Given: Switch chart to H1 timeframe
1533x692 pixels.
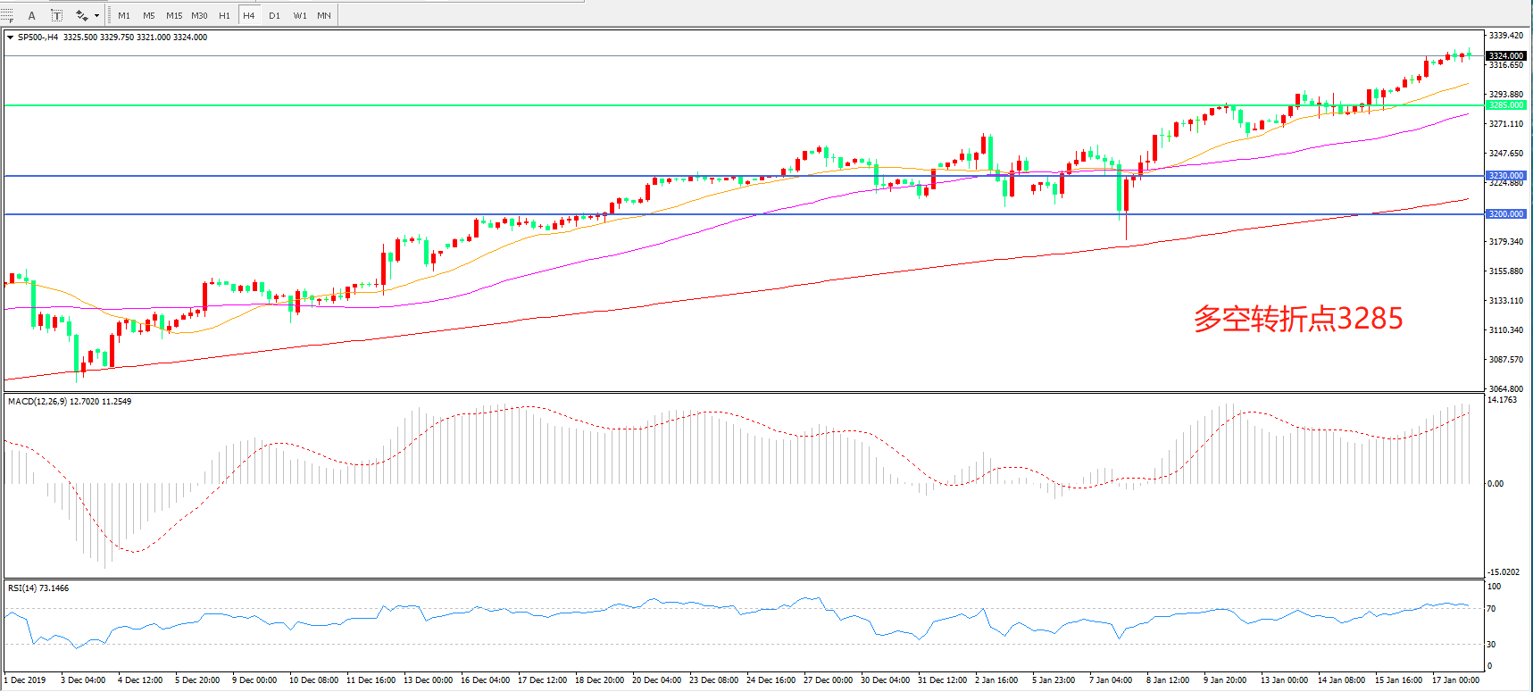Looking at the screenshot, I should [224, 15].
